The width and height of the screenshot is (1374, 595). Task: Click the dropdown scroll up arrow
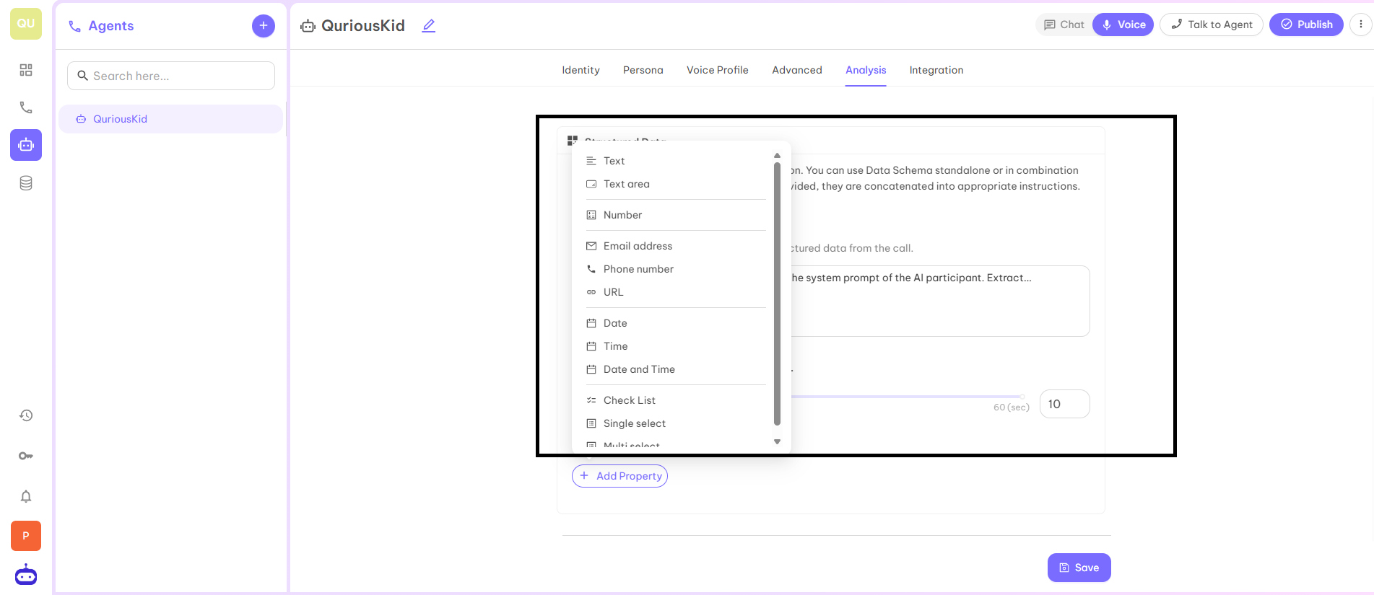778,155
